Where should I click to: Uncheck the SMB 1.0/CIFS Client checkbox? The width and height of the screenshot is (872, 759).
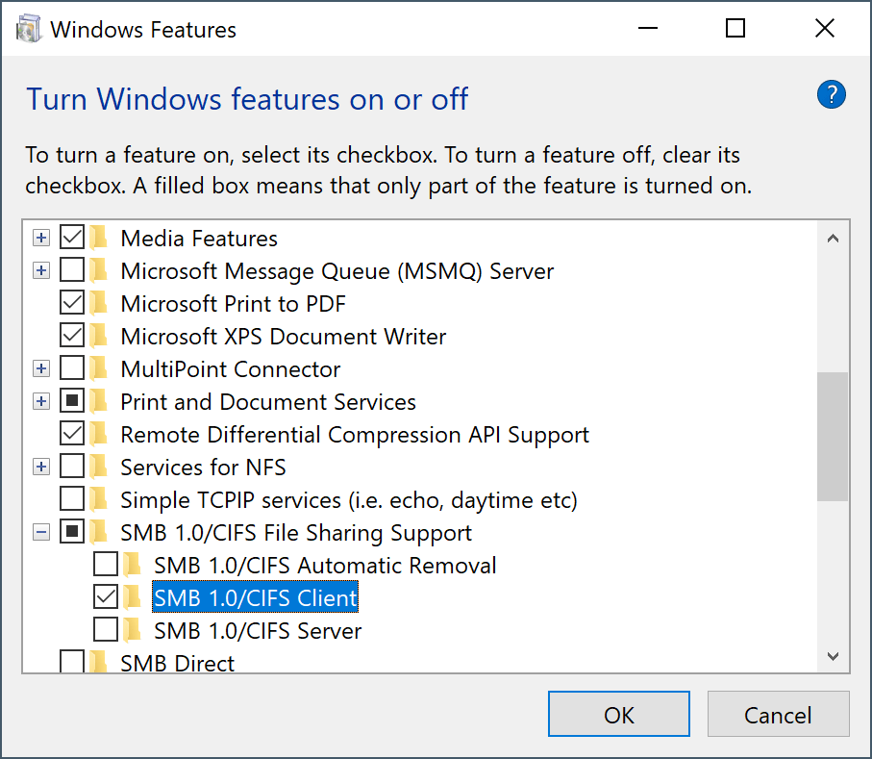105,597
